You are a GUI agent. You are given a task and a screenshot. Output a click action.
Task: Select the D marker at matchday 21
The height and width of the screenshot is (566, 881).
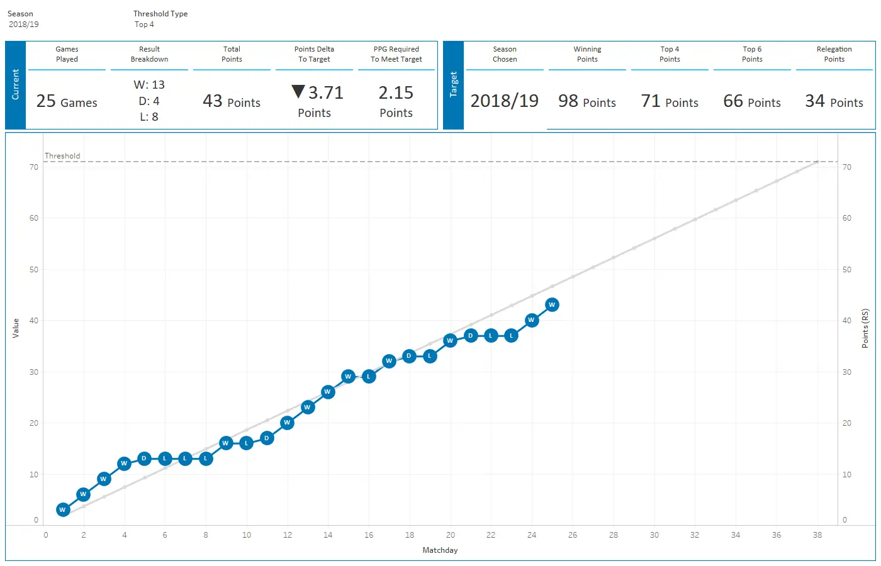tap(470, 336)
